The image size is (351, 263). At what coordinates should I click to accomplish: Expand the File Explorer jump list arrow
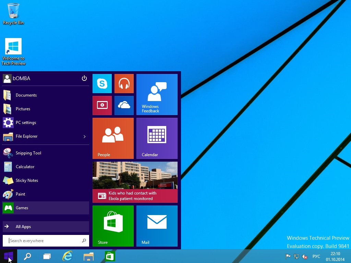click(85, 136)
